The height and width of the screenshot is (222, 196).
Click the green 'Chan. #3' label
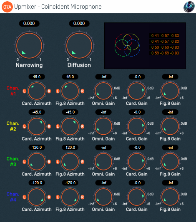coord(13,161)
